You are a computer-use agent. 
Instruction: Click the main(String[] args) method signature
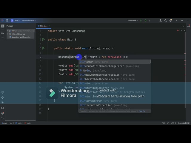pos(96,48)
